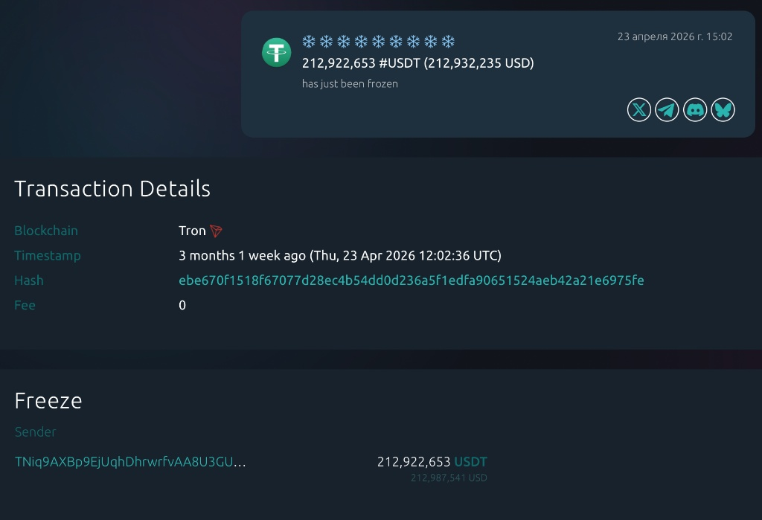This screenshot has height=520, width=762.
Task: Open sender address TNiq9AXBp9EjUqhDhrwrfvAA8U3GU…
Action: (130, 462)
